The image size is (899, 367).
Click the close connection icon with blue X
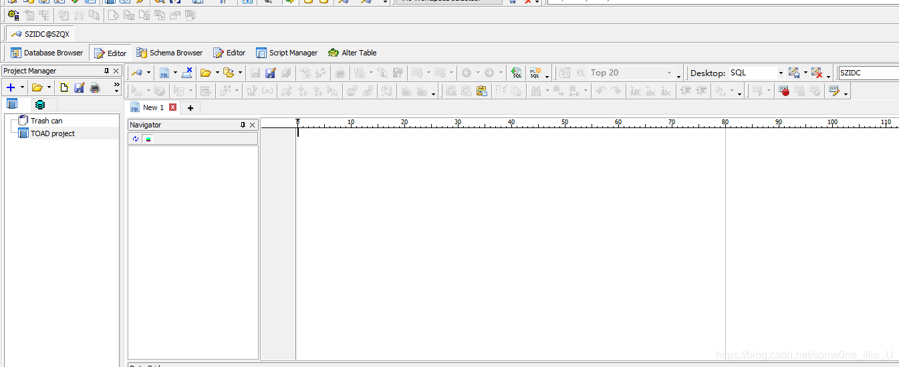click(187, 73)
